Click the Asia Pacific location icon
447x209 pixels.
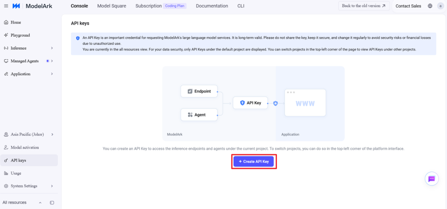tap(6, 135)
